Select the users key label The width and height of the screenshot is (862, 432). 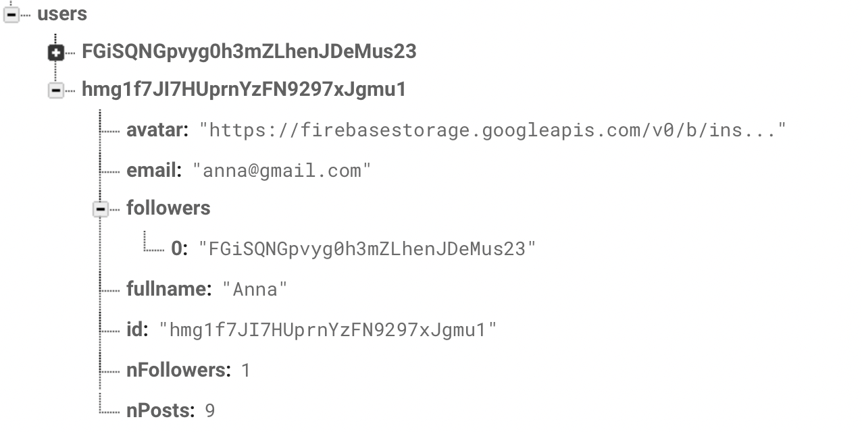pos(62,14)
